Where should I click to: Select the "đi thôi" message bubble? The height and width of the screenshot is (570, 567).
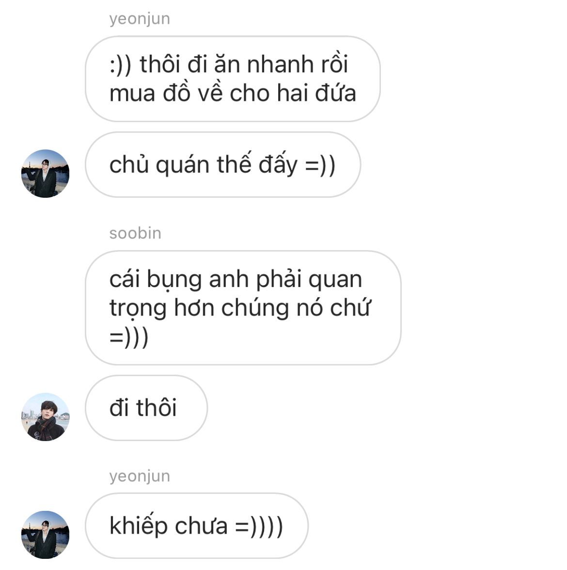(146, 408)
